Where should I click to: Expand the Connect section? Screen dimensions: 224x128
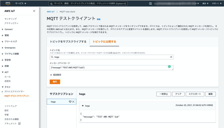point(7,29)
